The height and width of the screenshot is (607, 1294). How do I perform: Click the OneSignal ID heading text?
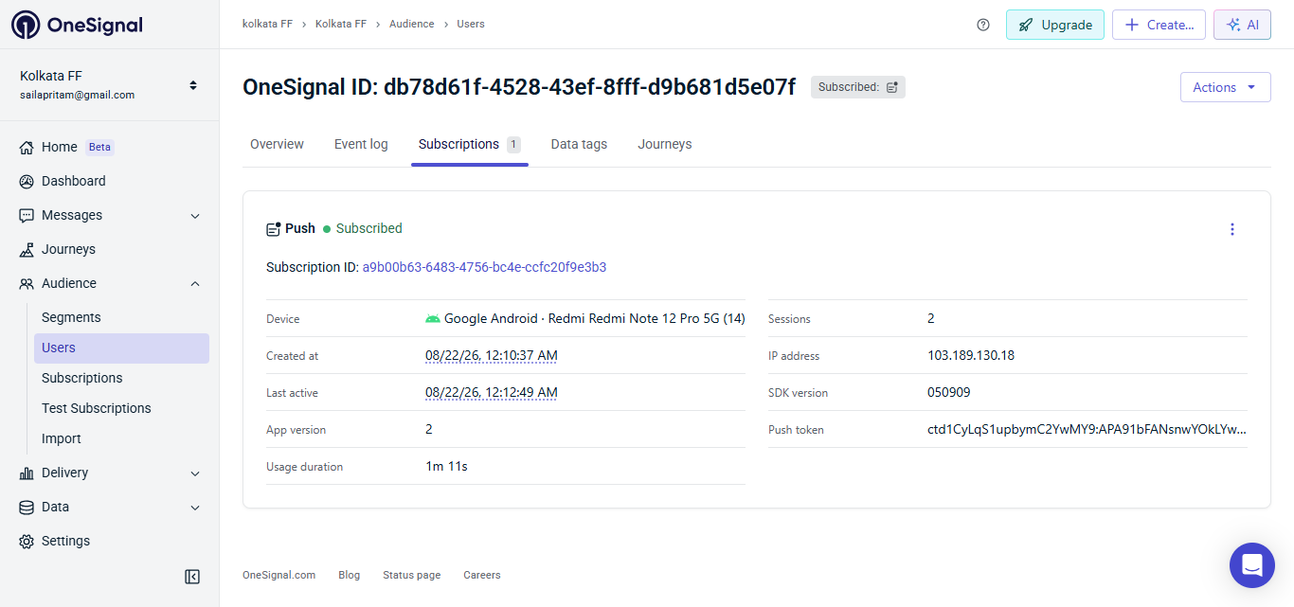pos(519,87)
